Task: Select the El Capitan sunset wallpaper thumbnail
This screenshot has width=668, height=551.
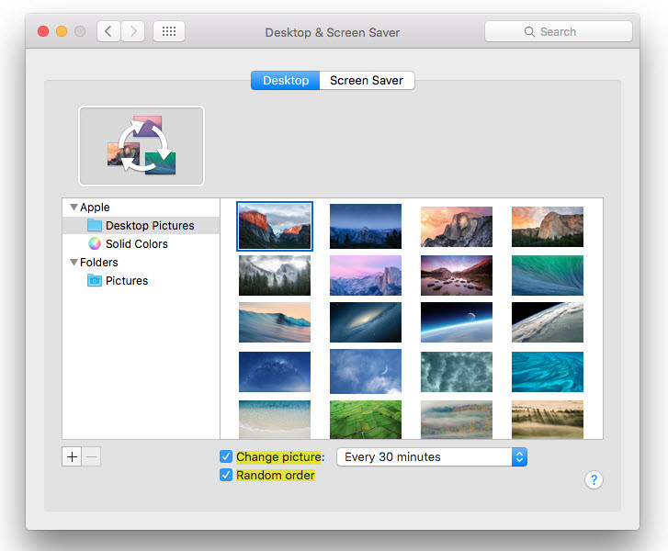Action: pyautogui.click(x=275, y=226)
